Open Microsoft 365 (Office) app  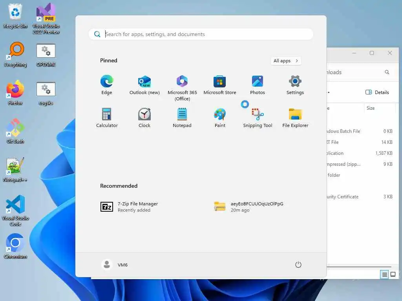pos(182,88)
